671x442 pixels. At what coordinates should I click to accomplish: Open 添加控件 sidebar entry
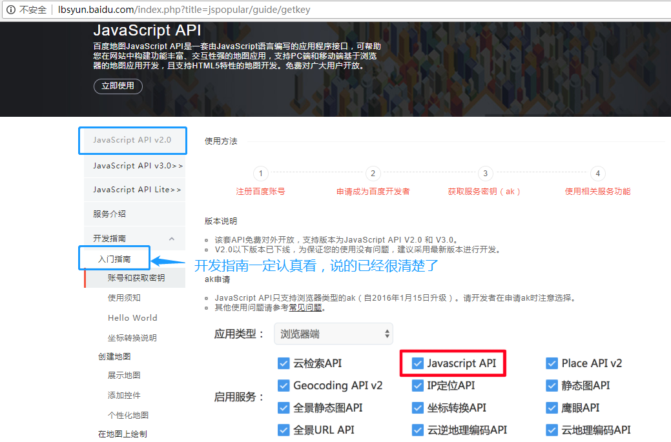124,396
